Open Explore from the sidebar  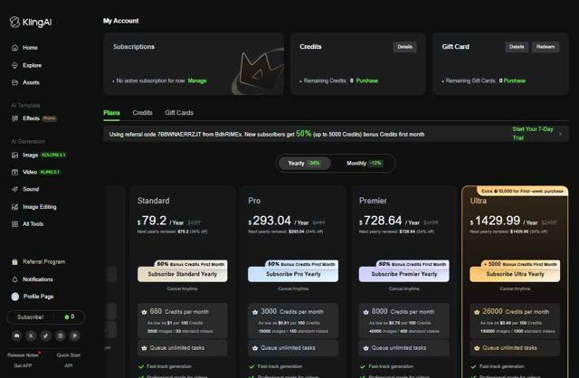click(x=32, y=65)
